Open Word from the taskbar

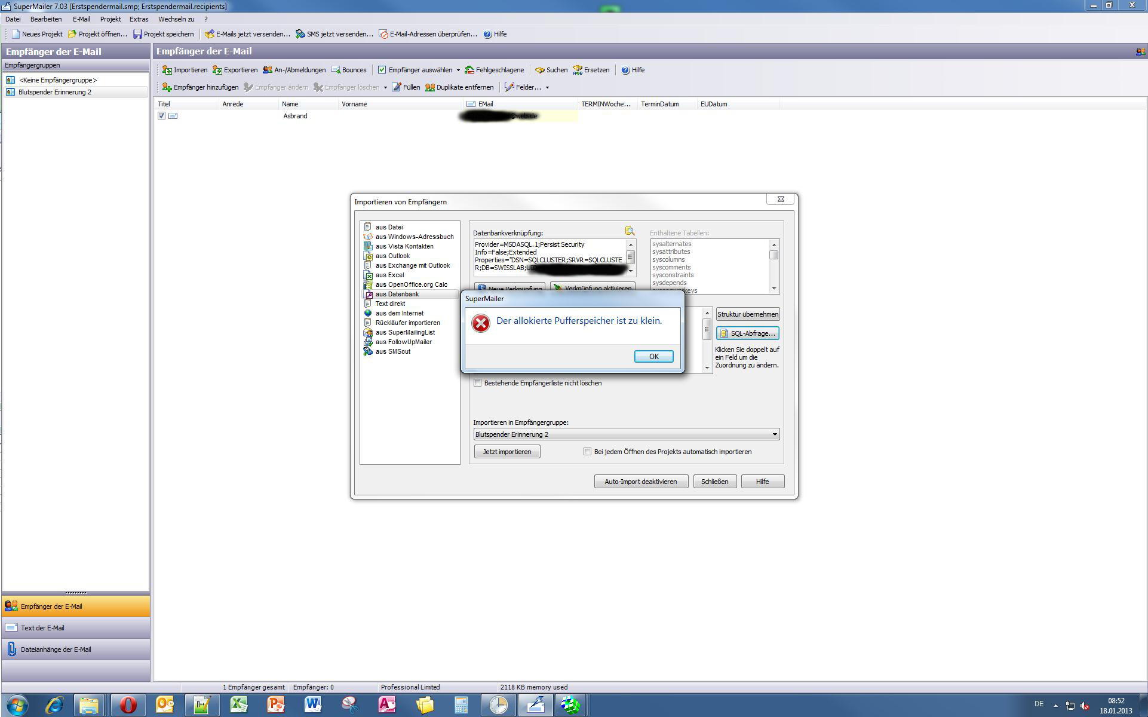[313, 705]
